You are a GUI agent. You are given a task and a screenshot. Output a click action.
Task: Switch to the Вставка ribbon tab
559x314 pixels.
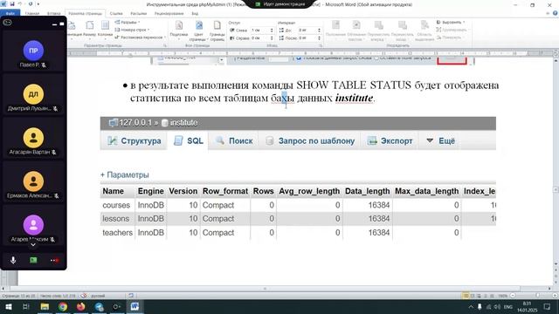[x=54, y=14]
